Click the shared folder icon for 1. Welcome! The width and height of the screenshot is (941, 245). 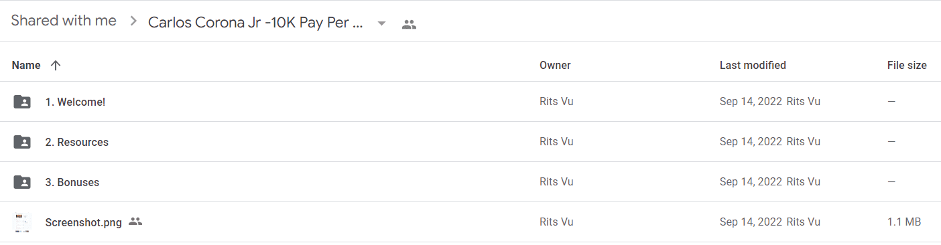pyautogui.click(x=22, y=102)
